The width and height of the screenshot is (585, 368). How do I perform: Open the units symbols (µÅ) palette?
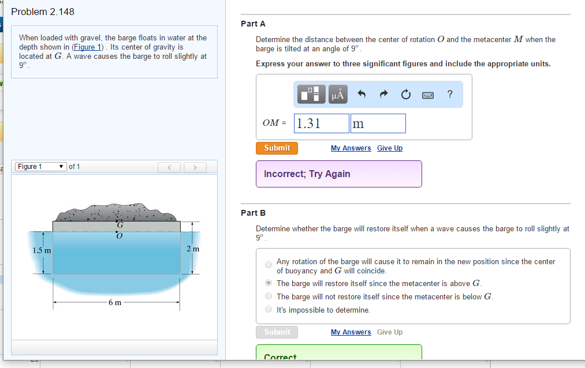click(338, 94)
